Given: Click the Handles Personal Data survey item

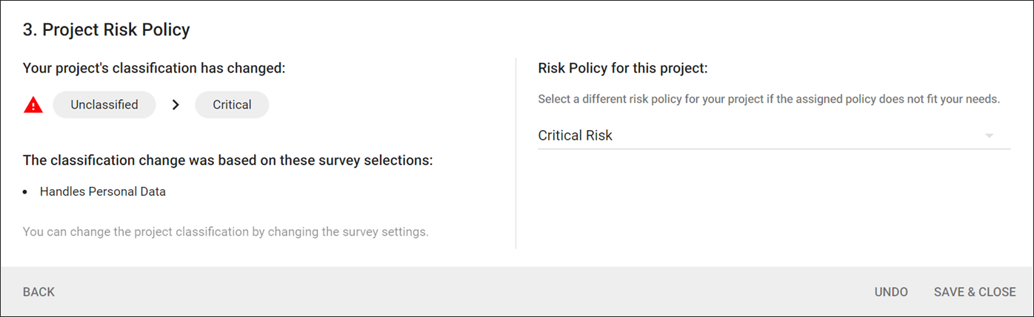Looking at the screenshot, I should [103, 191].
